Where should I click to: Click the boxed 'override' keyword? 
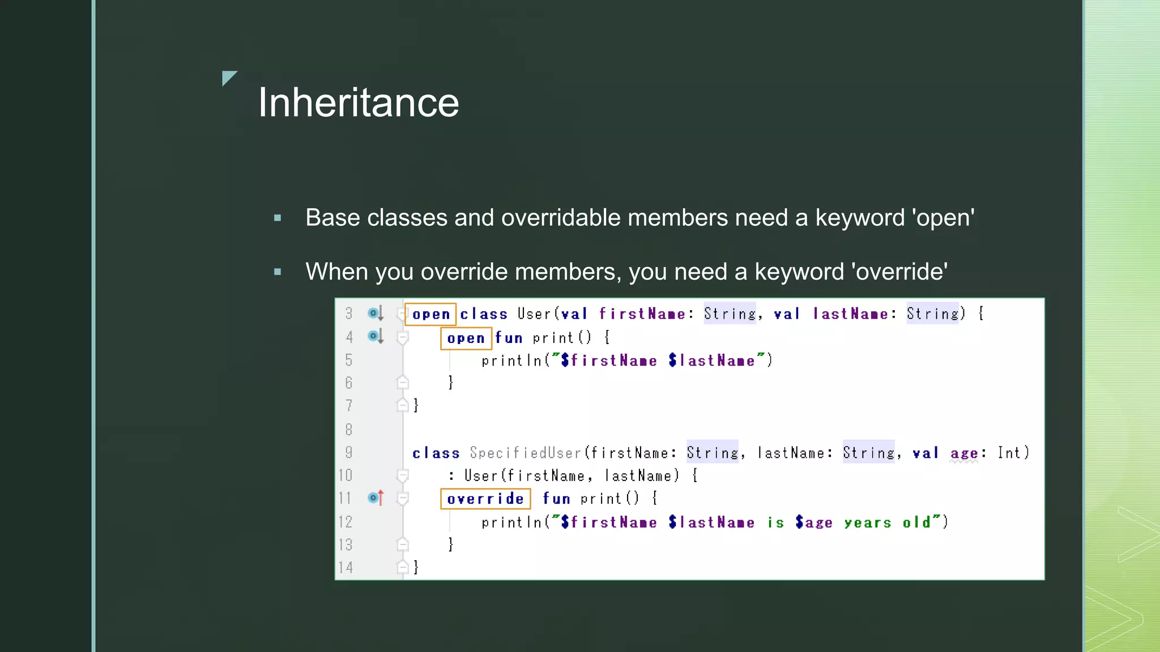[x=485, y=499]
